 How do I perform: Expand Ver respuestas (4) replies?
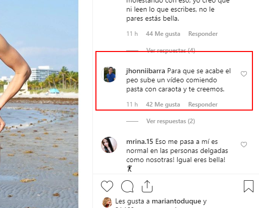pyautogui.click(x=171, y=50)
